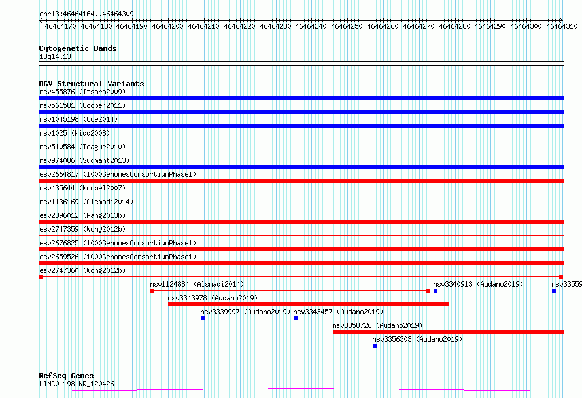Click the blue marker of nsv3340913

(436, 291)
